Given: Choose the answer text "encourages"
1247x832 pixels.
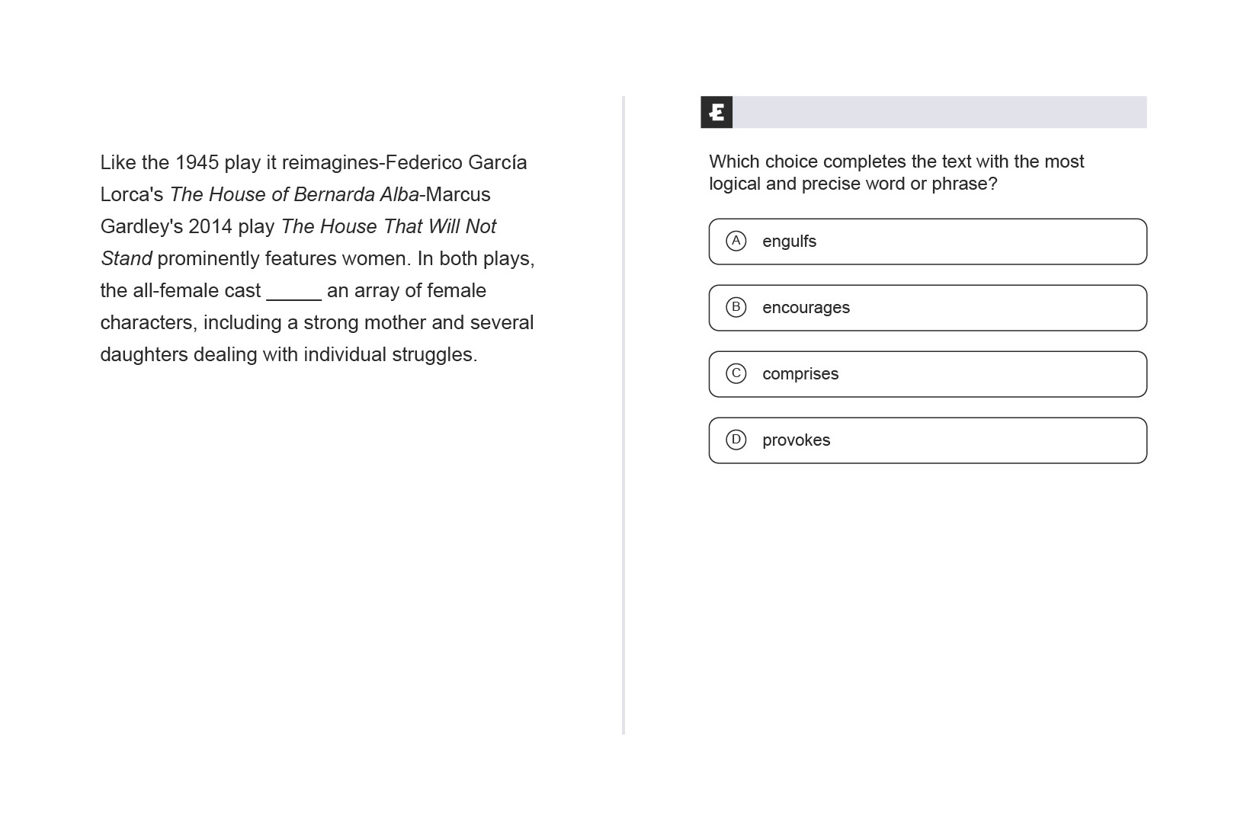Looking at the screenshot, I should (x=806, y=308).
